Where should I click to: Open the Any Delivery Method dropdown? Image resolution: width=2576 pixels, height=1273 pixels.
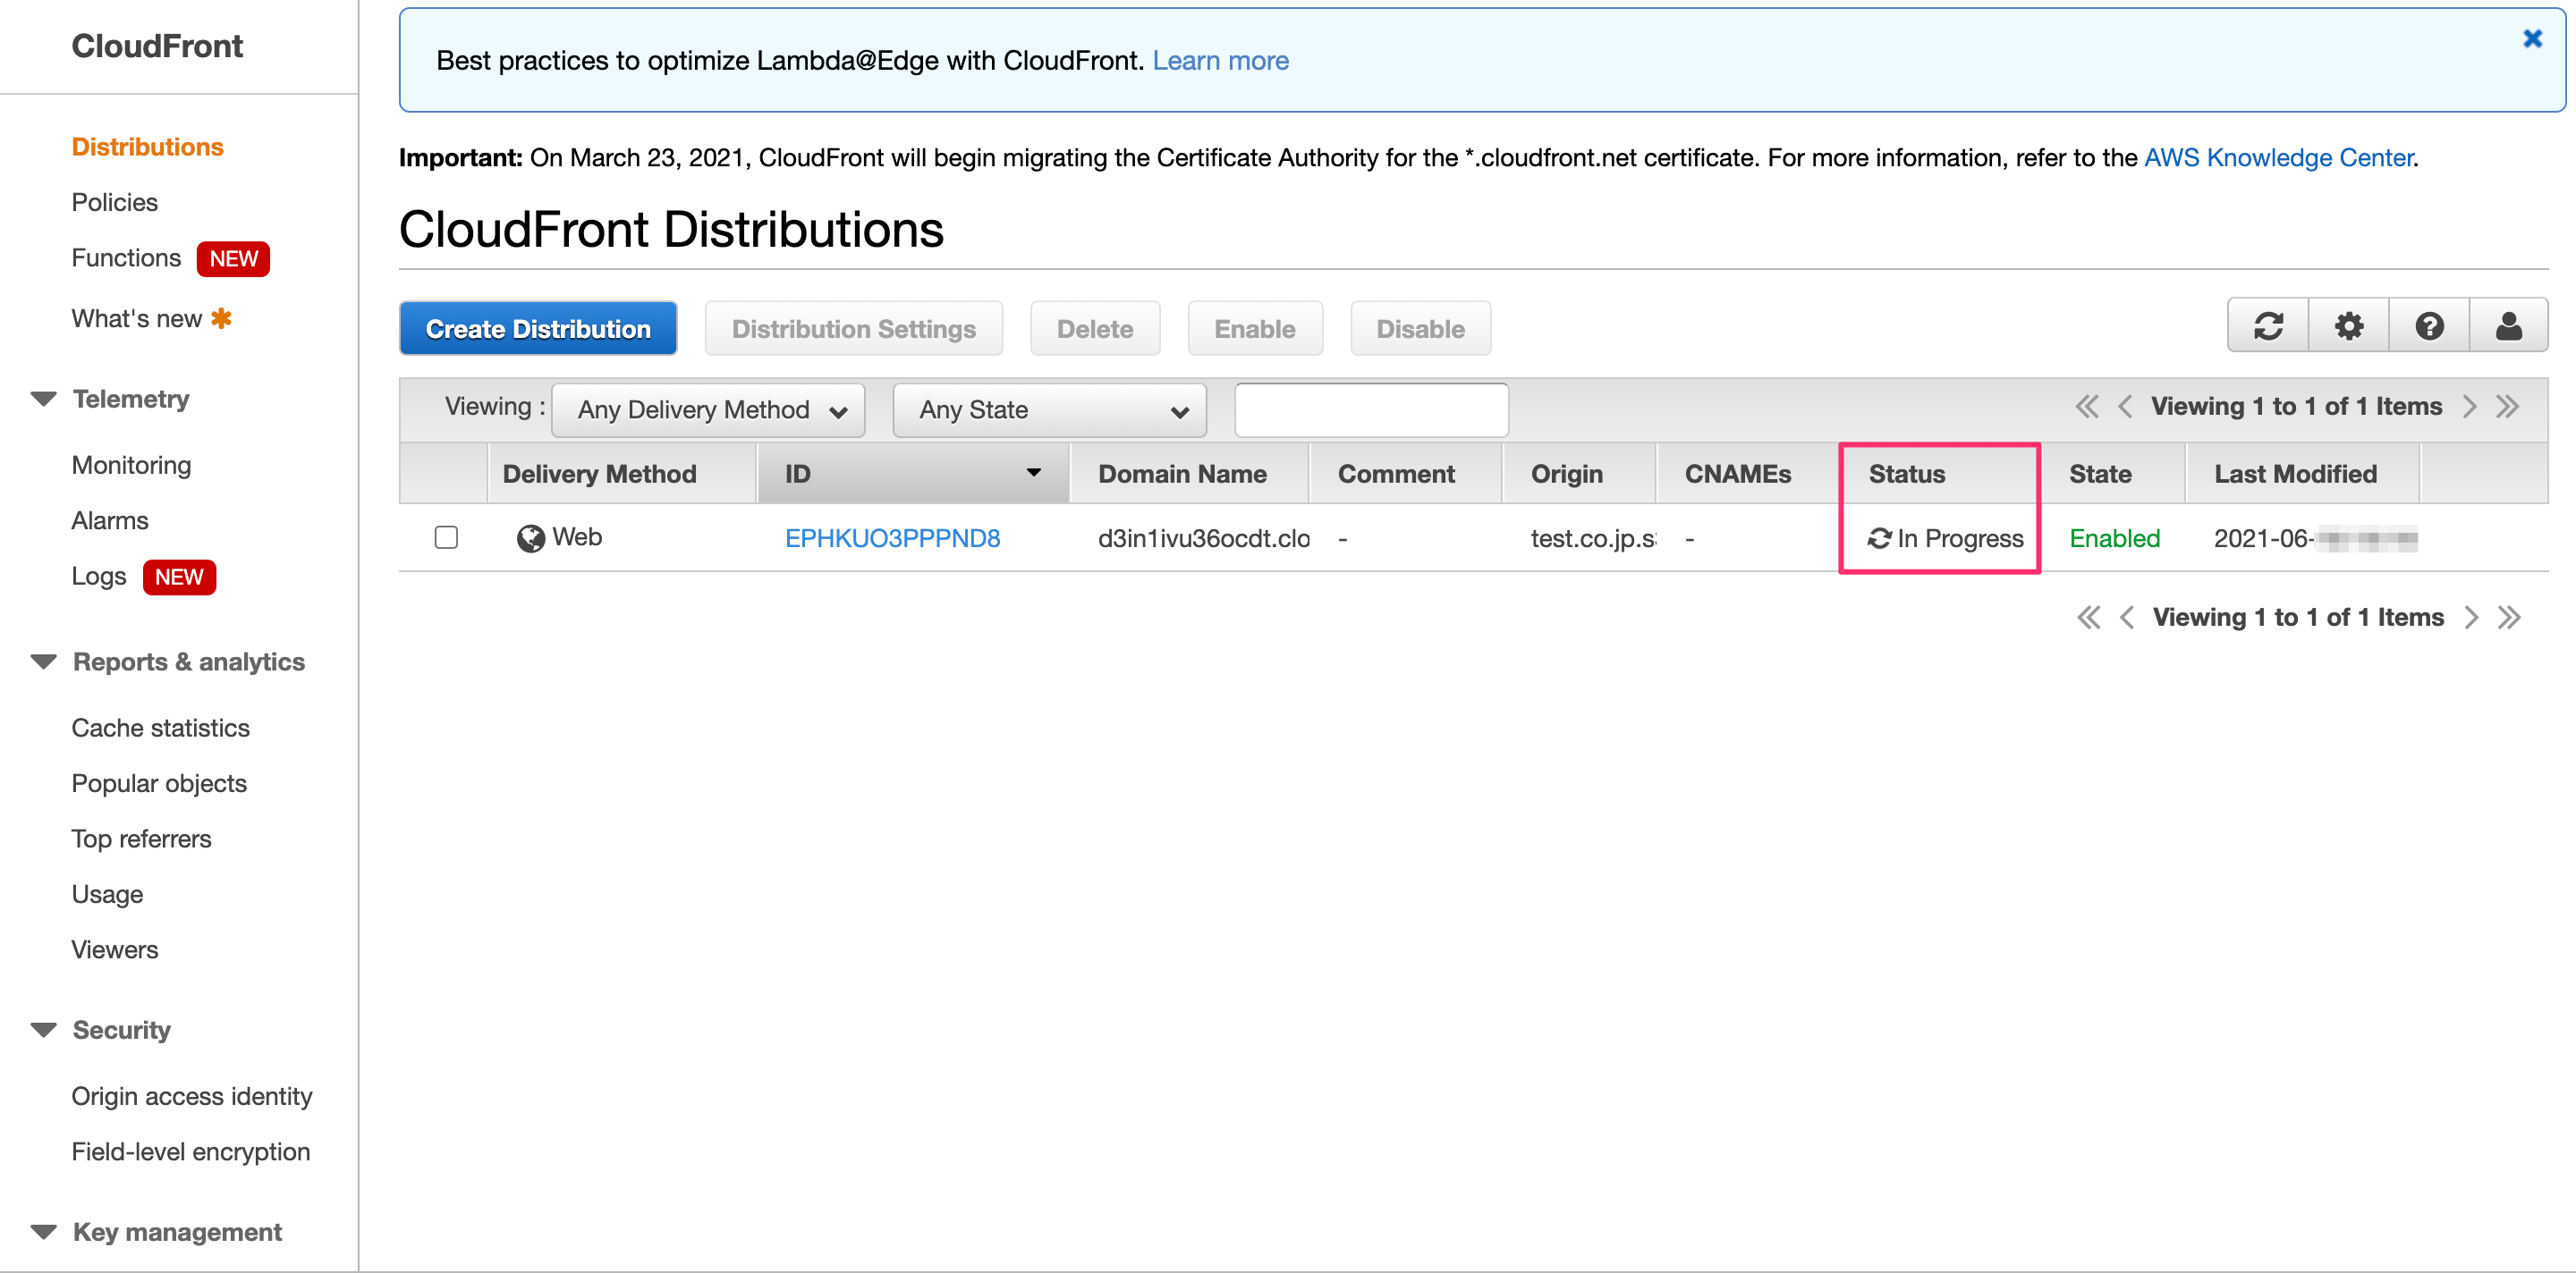(x=707, y=409)
